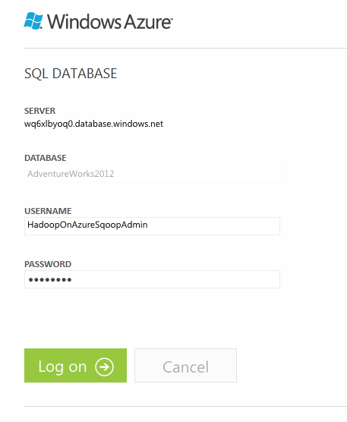The height and width of the screenshot is (422, 347).
Task: Click the SQL DATABASE heading
Action: [x=71, y=74]
